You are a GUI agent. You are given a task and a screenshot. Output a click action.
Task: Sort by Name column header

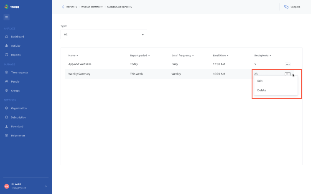click(x=73, y=55)
